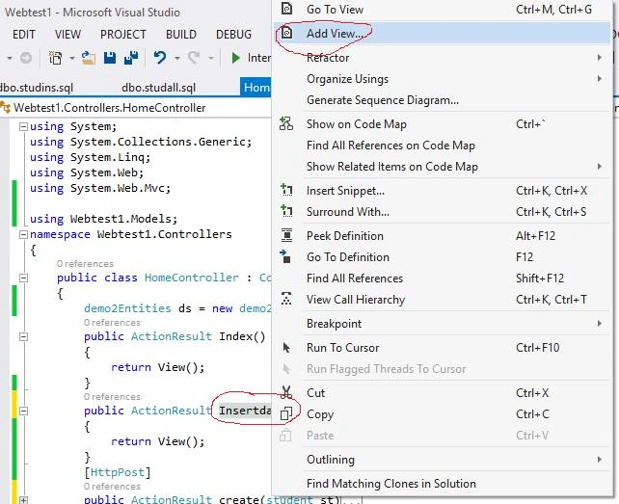Select Find All References on Code Map

click(443, 146)
